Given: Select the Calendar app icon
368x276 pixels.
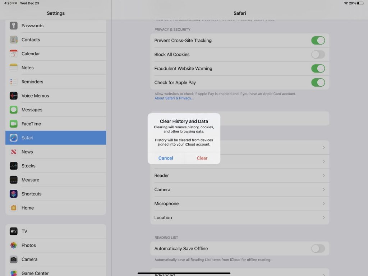Looking at the screenshot, I should pyautogui.click(x=14, y=54).
